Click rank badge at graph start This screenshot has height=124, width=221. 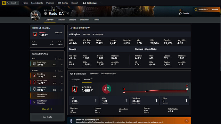click(x=124, y=89)
